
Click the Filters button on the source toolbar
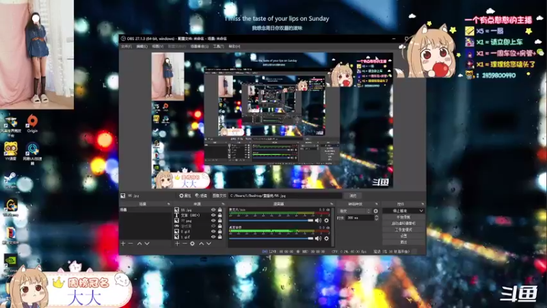tap(201, 196)
